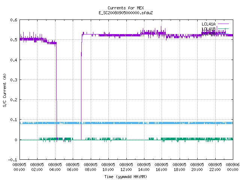Click the "S/C Current (A)" vertical axis label
This screenshot has height=180, width=240.
[5, 90]
